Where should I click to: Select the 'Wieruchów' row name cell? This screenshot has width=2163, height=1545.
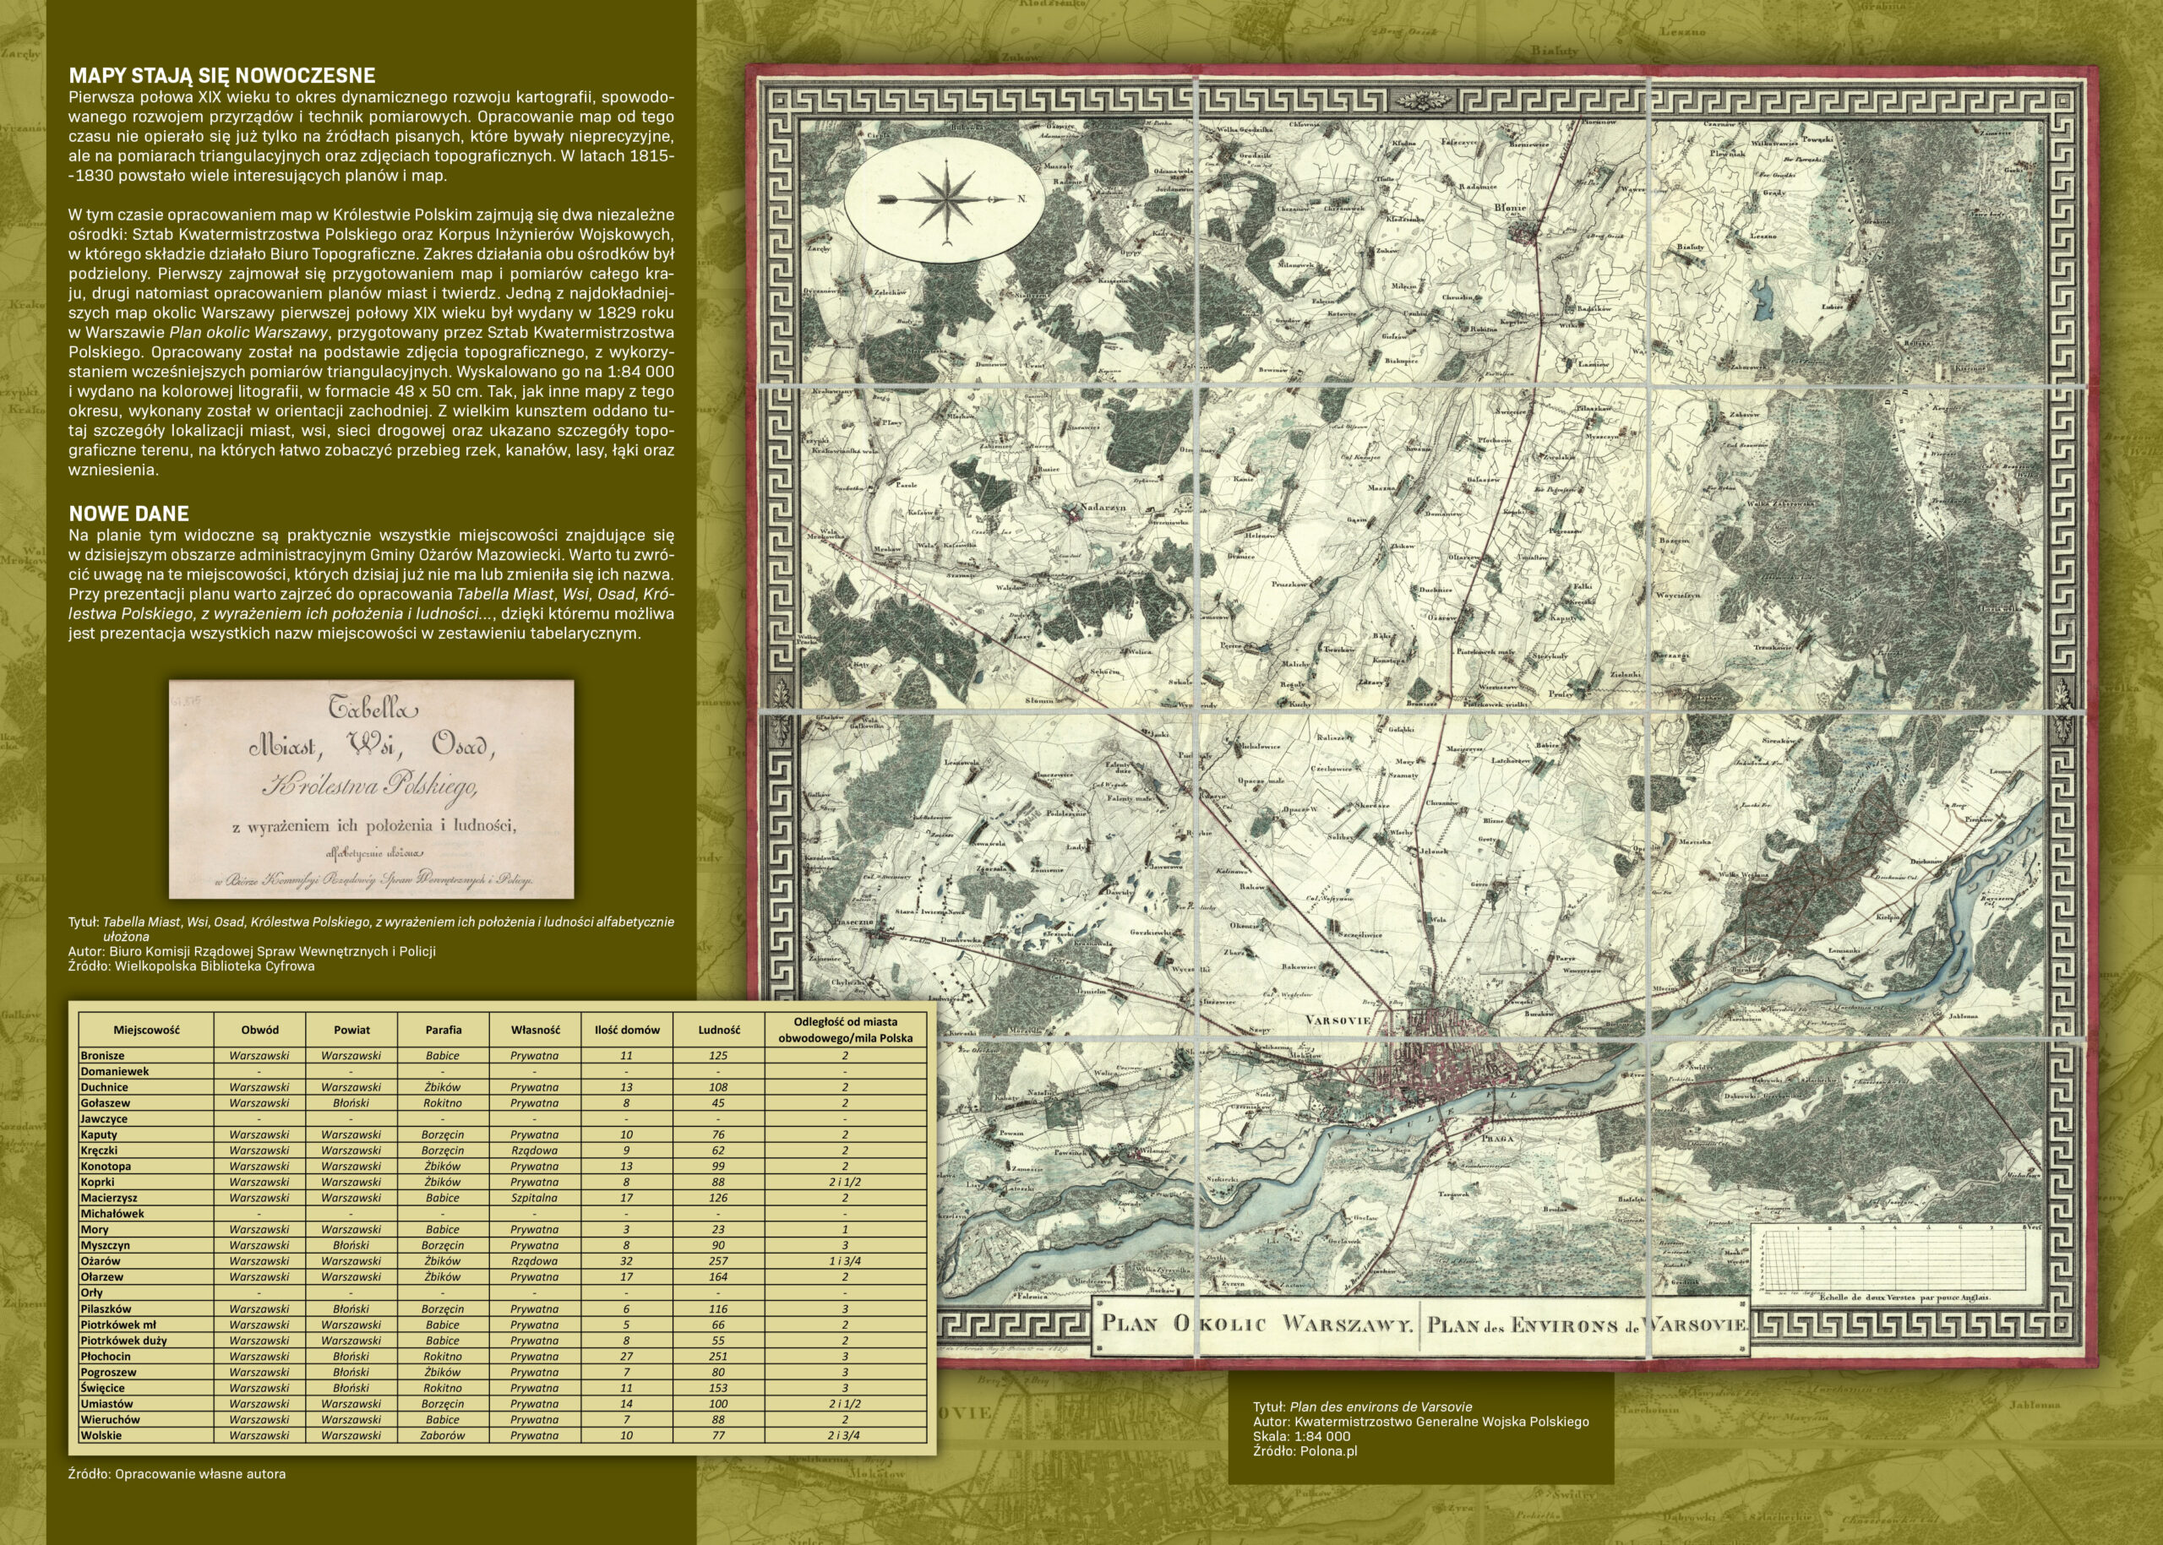point(146,1419)
